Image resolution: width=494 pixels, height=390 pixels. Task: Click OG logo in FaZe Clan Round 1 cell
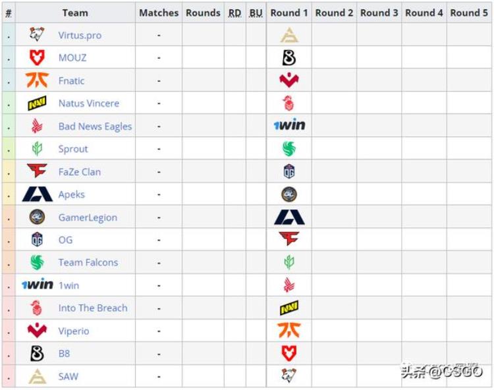click(289, 171)
